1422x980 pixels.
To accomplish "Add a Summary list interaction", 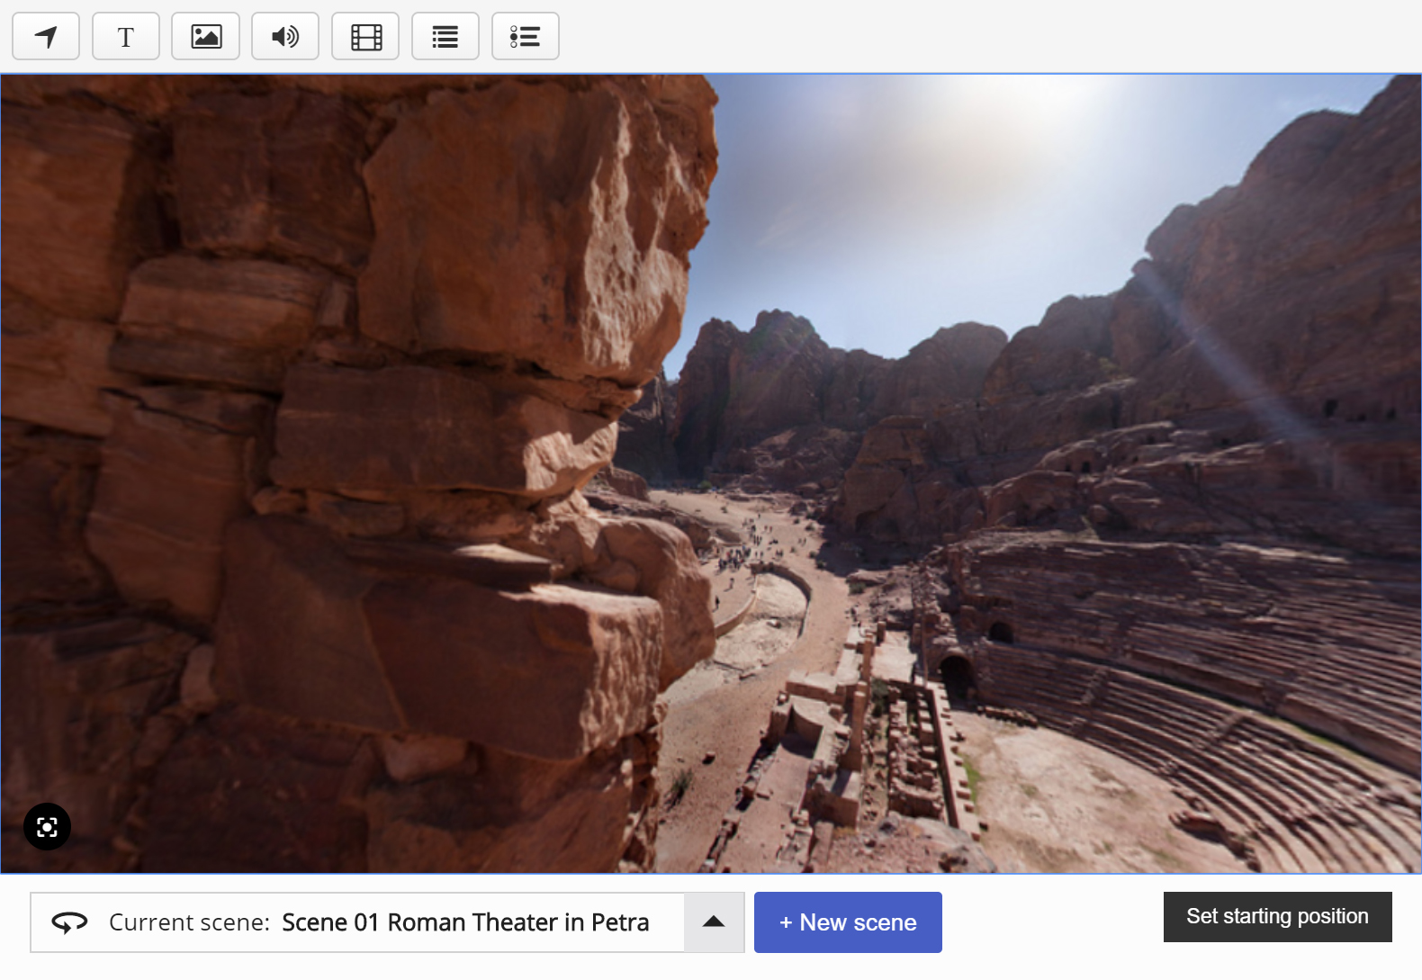I will click(x=445, y=36).
